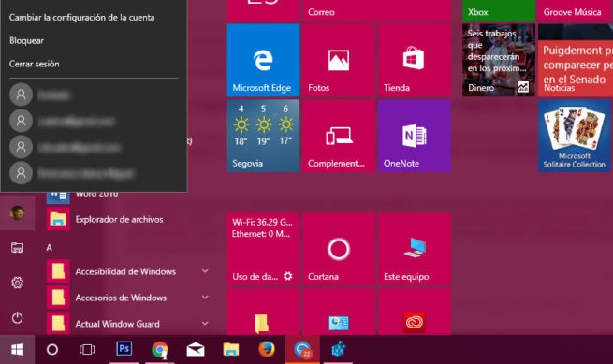Open the Microsoft Edge tile
This screenshot has width=613, height=364.
point(263,60)
